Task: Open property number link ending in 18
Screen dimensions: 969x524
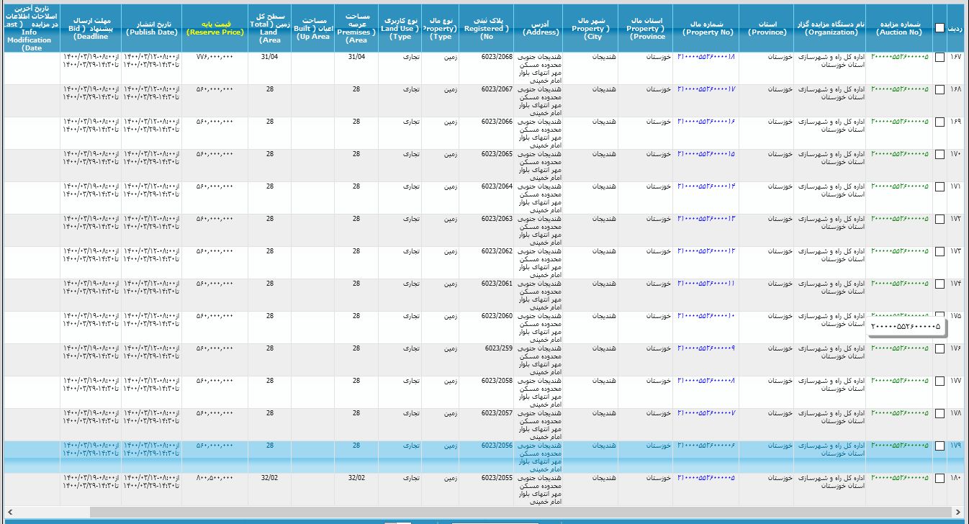Action: [706, 57]
